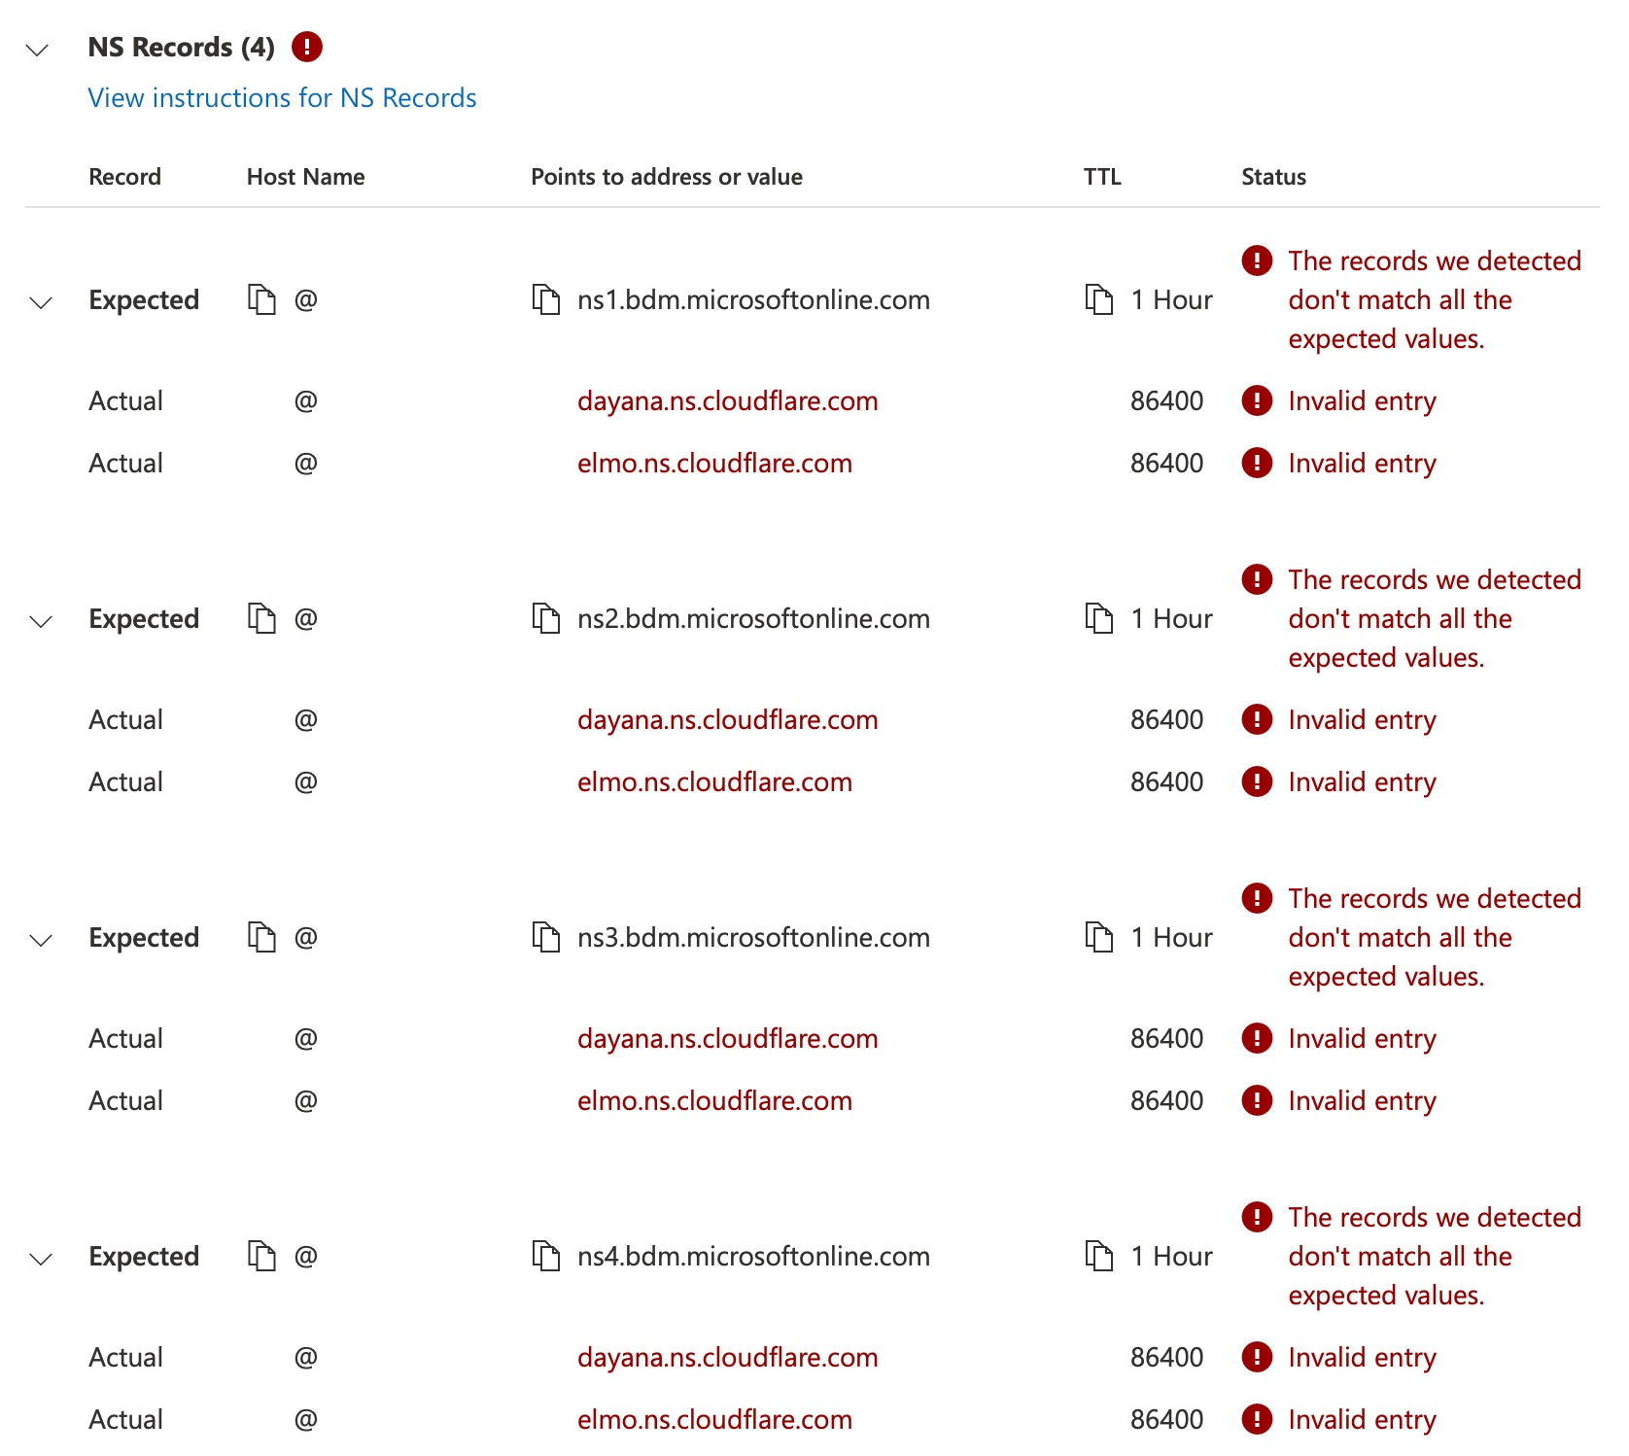The width and height of the screenshot is (1629, 1456).
Task: Copy the host name of the ns3 expected record
Action: [260, 938]
